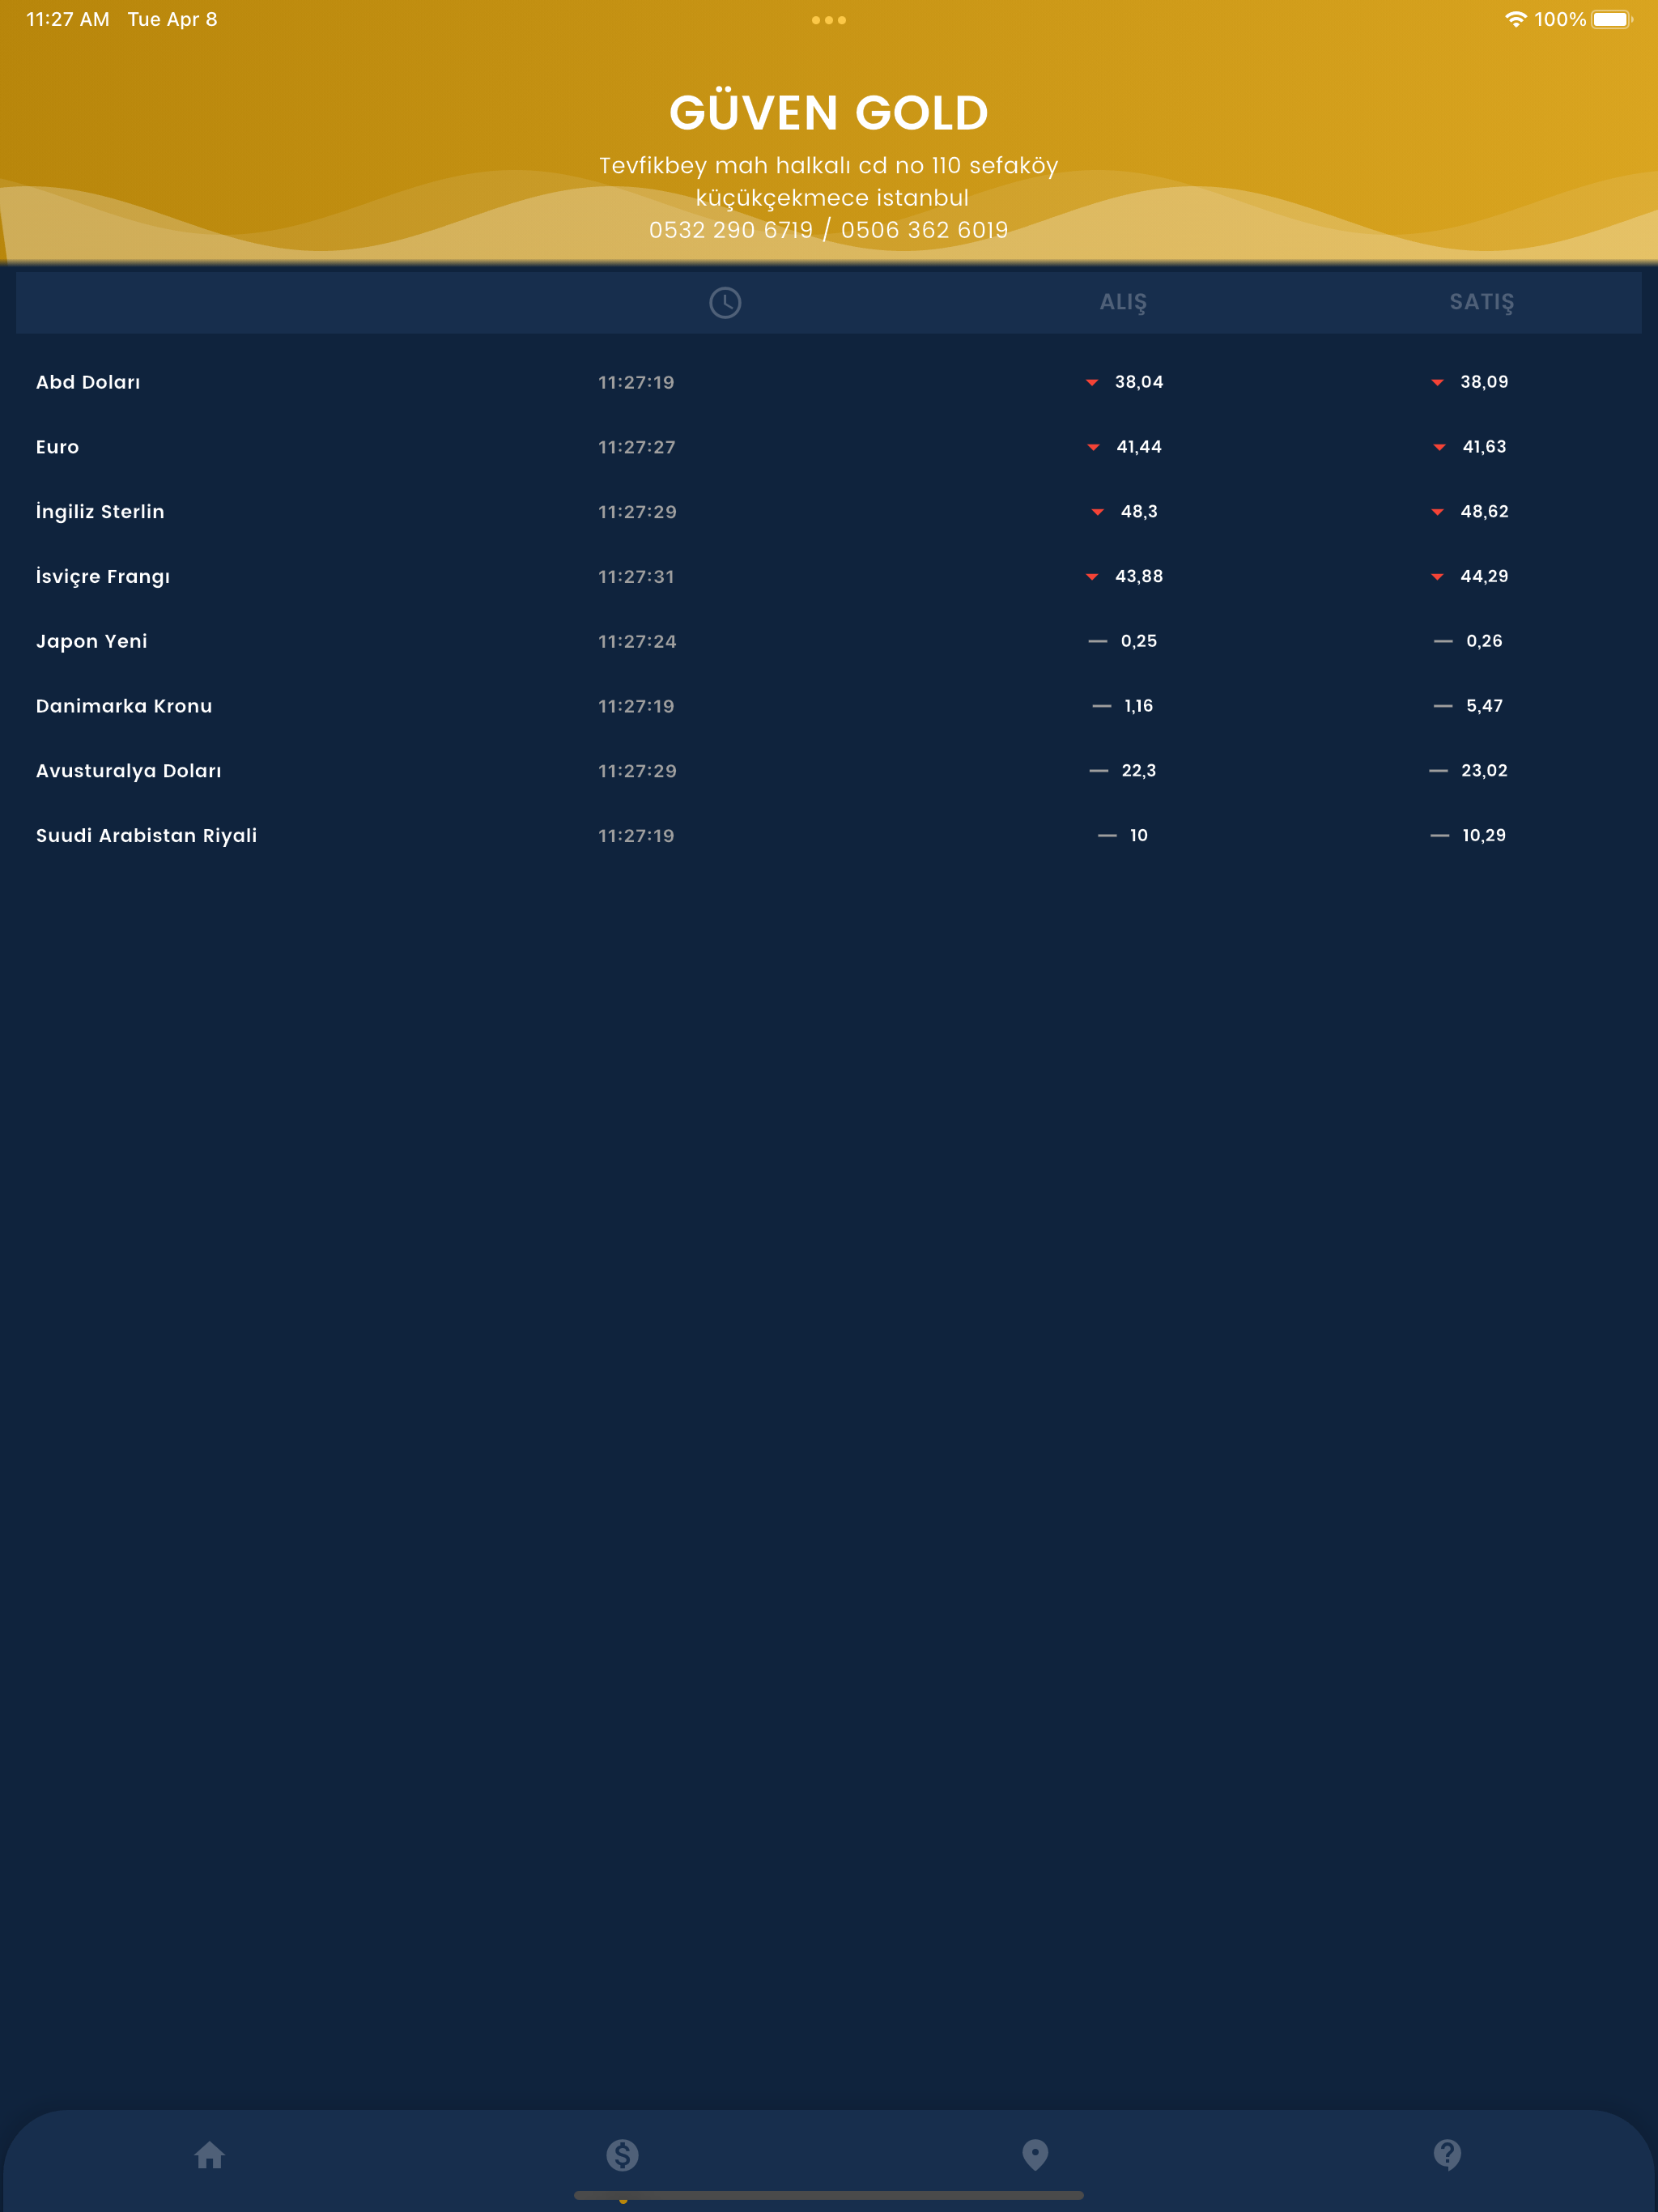
Task: Tap the home indicator bar
Action: point(829,2195)
